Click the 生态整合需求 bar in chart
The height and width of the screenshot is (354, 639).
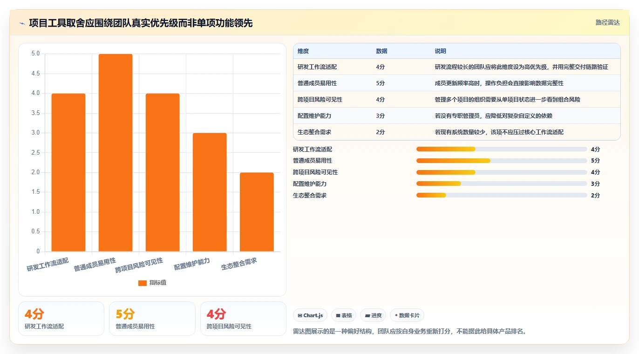(x=257, y=212)
